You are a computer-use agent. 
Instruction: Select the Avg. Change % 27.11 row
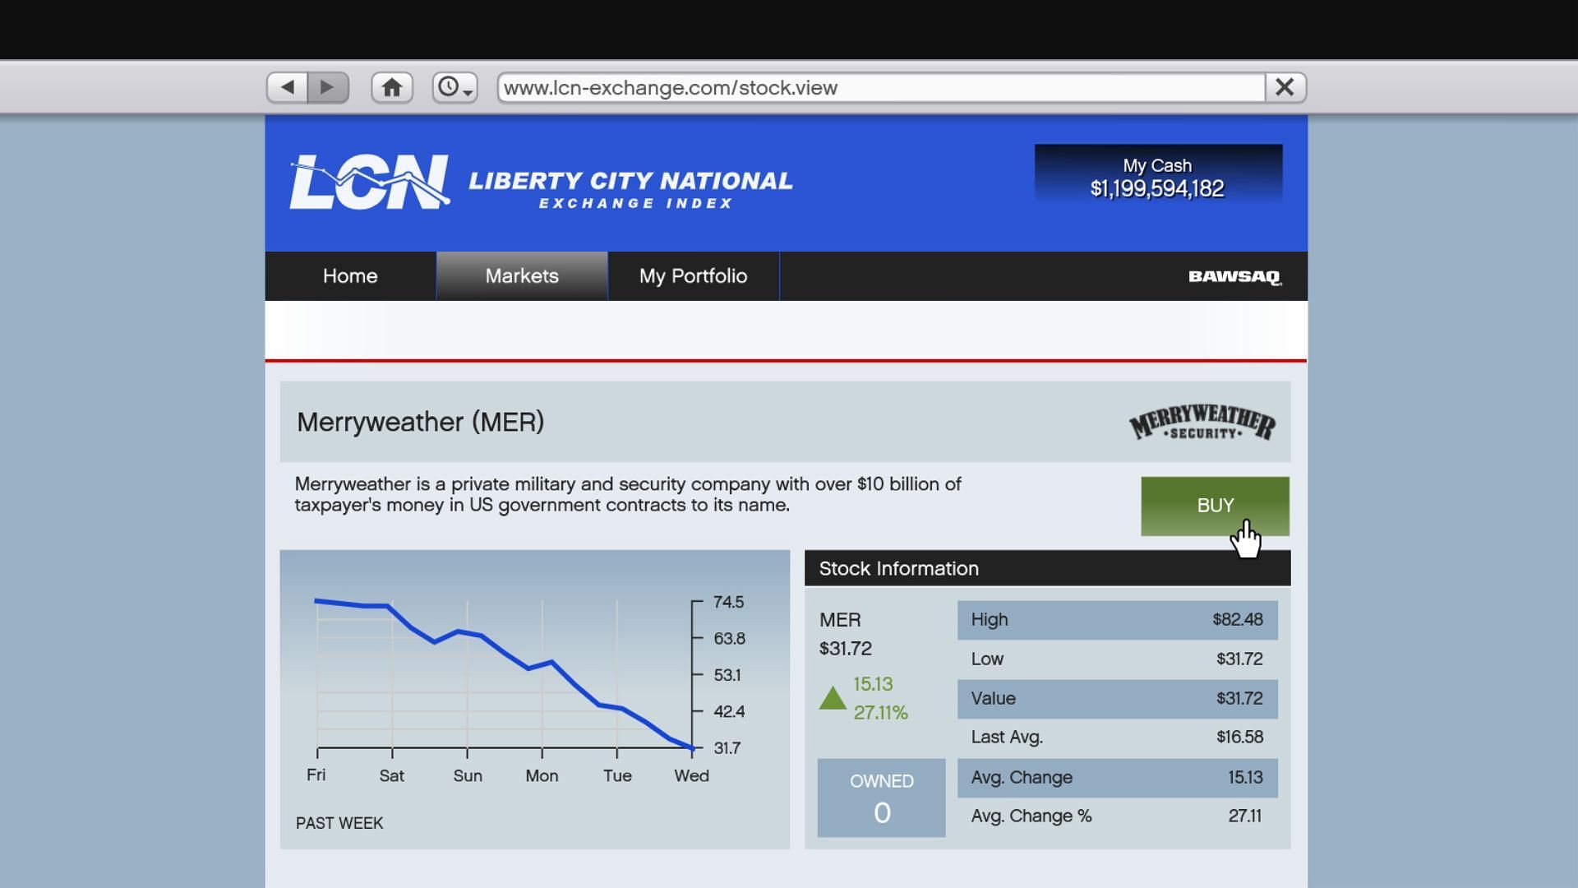1117,816
